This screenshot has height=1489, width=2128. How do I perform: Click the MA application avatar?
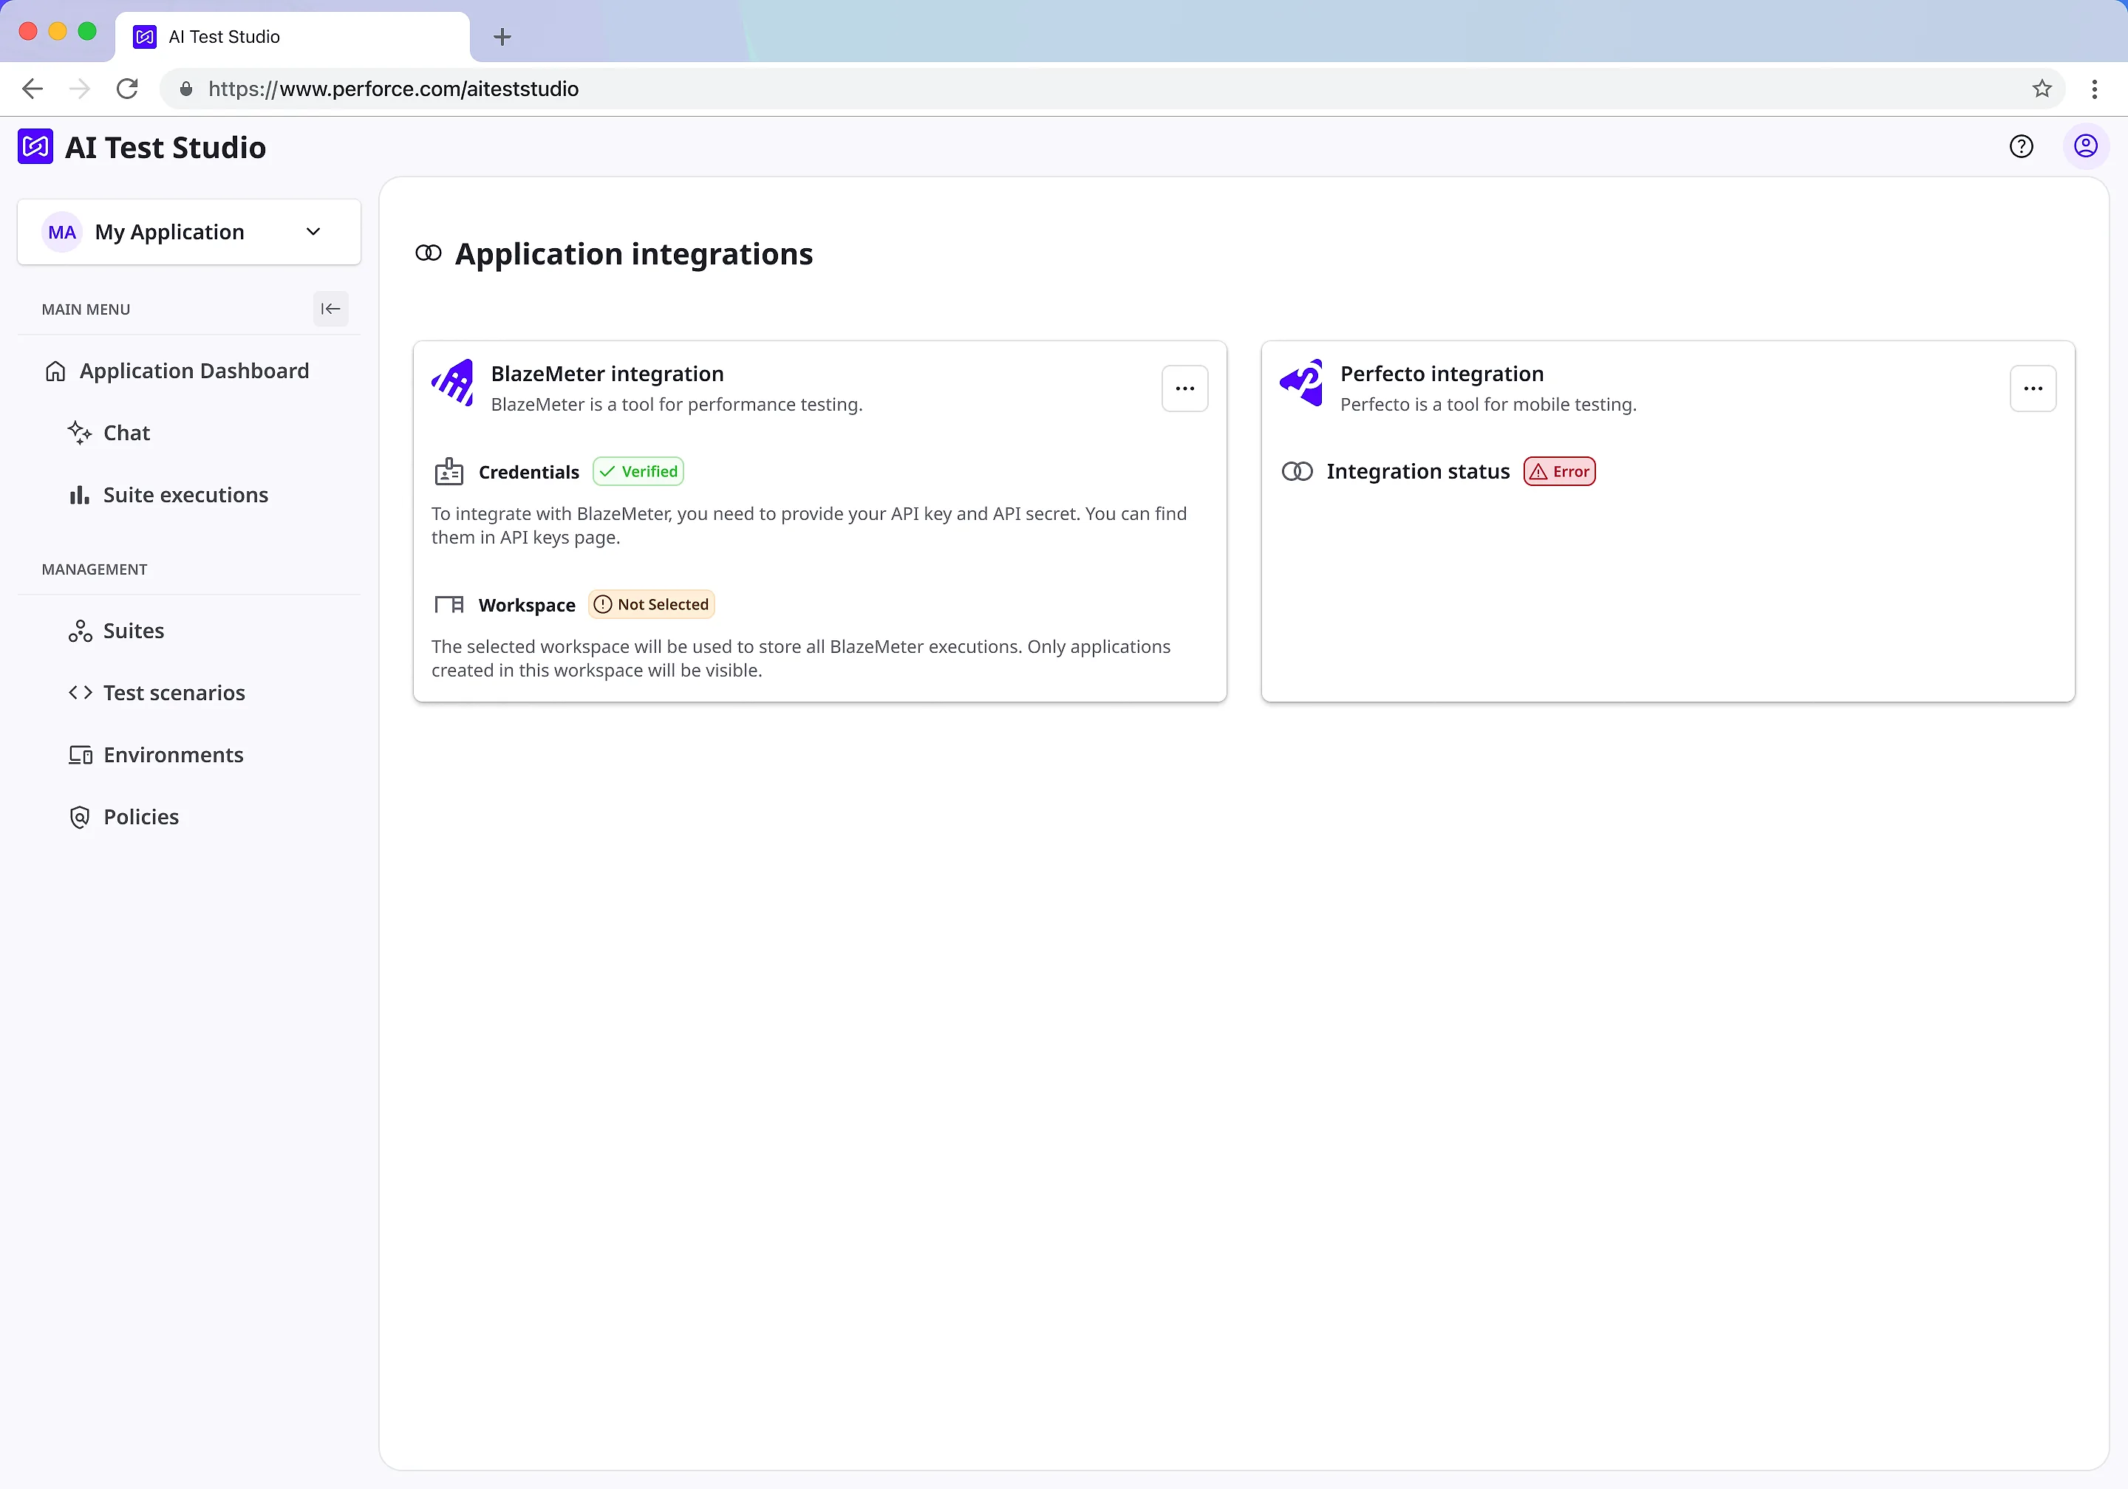tap(62, 232)
